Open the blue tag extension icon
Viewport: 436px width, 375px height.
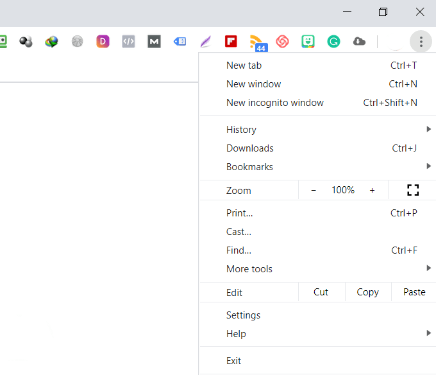[x=180, y=42]
